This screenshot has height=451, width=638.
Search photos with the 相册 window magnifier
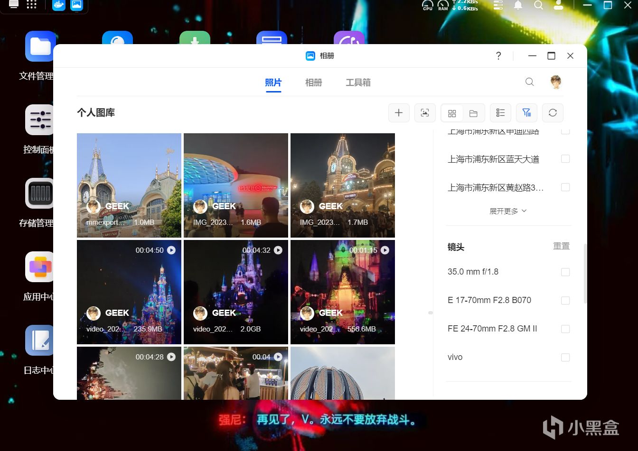(530, 82)
